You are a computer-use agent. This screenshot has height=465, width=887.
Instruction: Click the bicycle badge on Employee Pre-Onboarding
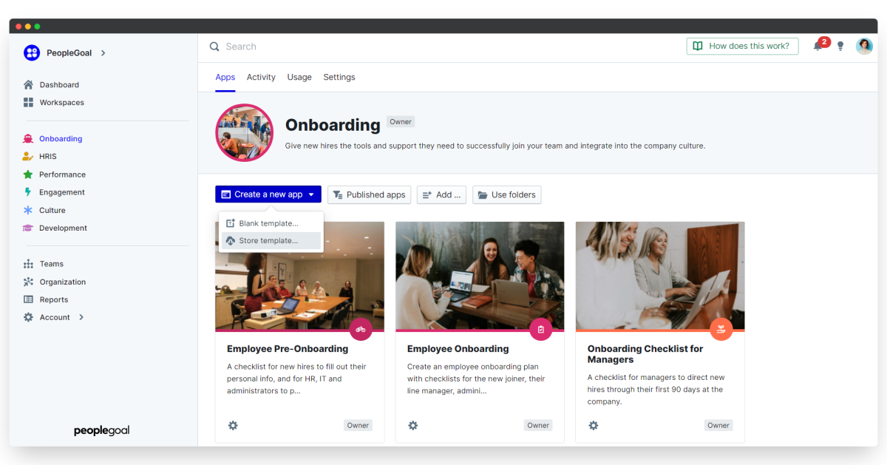pyautogui.click(x=361, y=329)
